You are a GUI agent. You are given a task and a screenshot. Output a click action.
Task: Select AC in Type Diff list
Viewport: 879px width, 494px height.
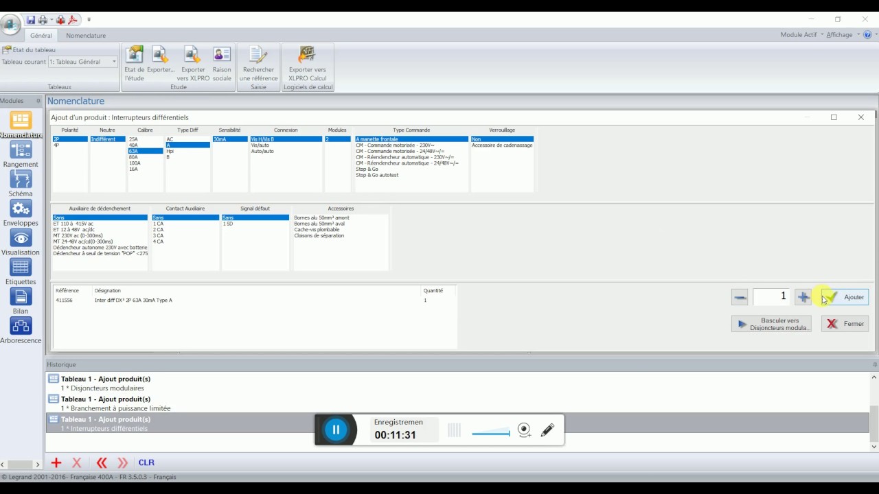pos(187,139)
